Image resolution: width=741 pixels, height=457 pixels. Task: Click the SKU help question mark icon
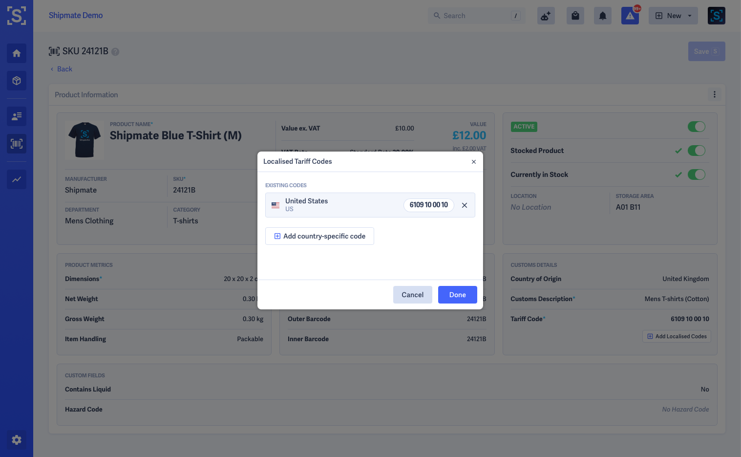point(115,52)
